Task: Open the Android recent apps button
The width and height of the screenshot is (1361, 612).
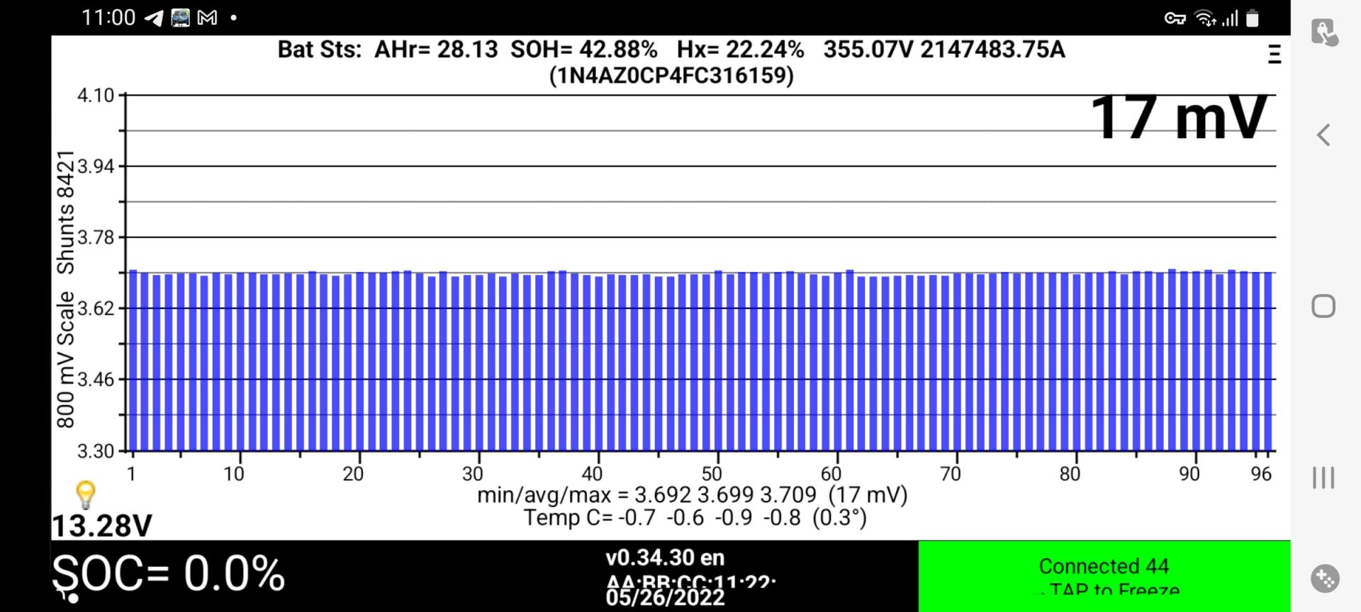Action: point(1323,477)
